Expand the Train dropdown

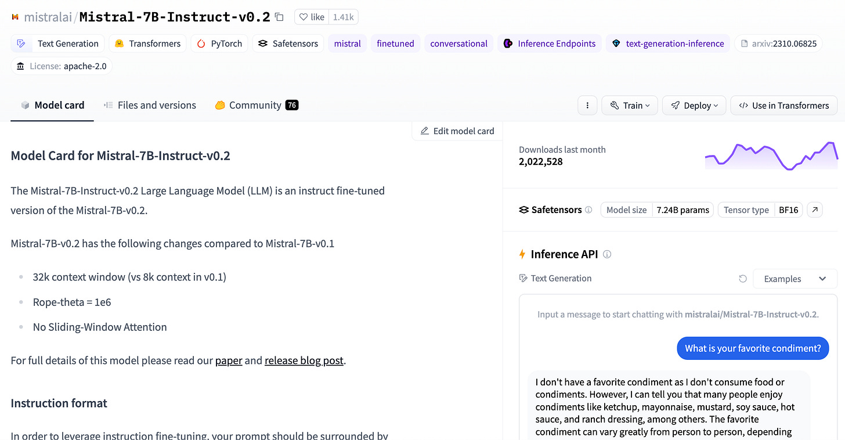point(630,105)
